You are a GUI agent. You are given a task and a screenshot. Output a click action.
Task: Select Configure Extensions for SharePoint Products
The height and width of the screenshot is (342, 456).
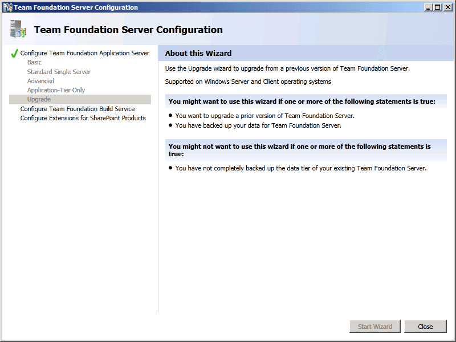point(83,118)
